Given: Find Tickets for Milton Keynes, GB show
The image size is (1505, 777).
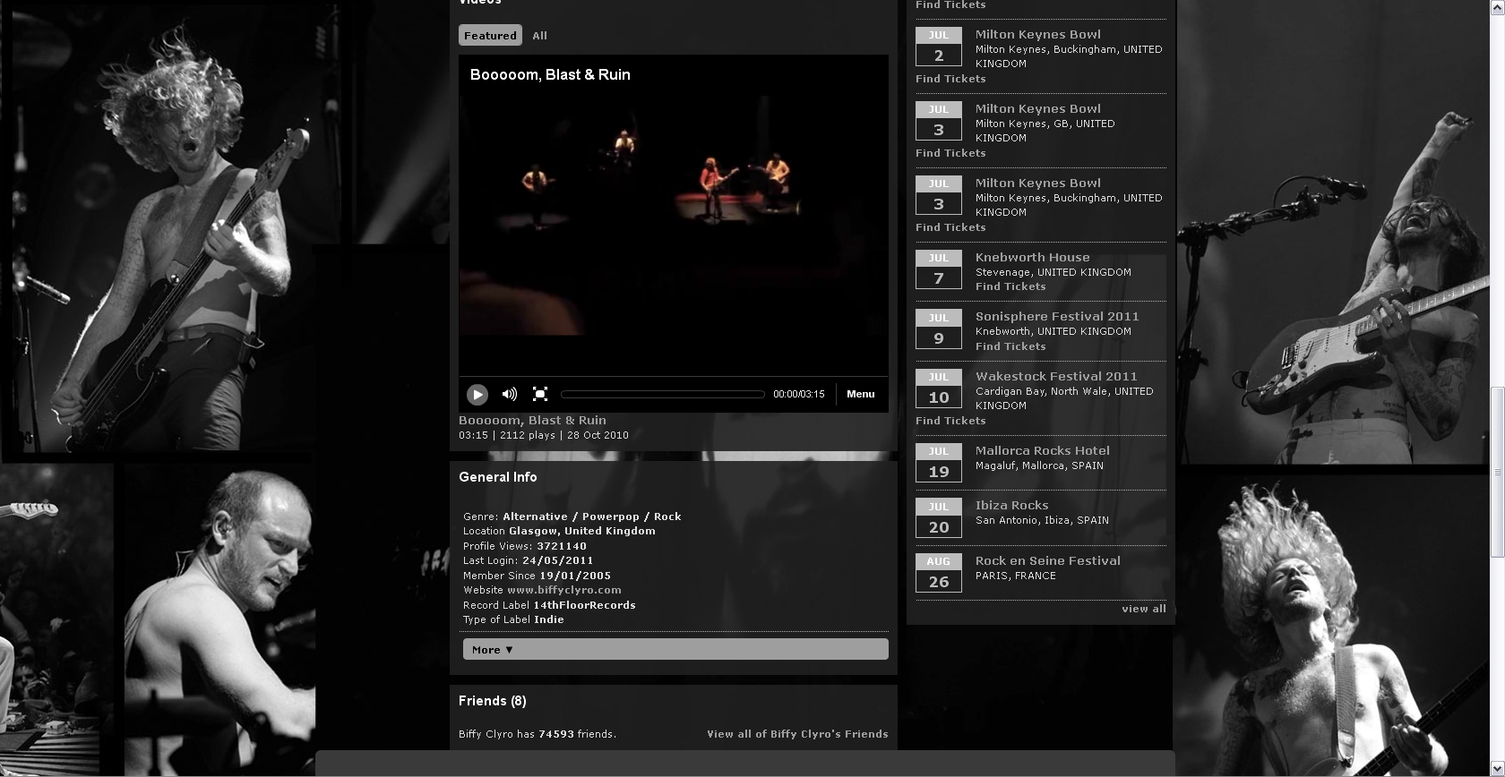Looking at the screenshot, I should pos(950,153).
